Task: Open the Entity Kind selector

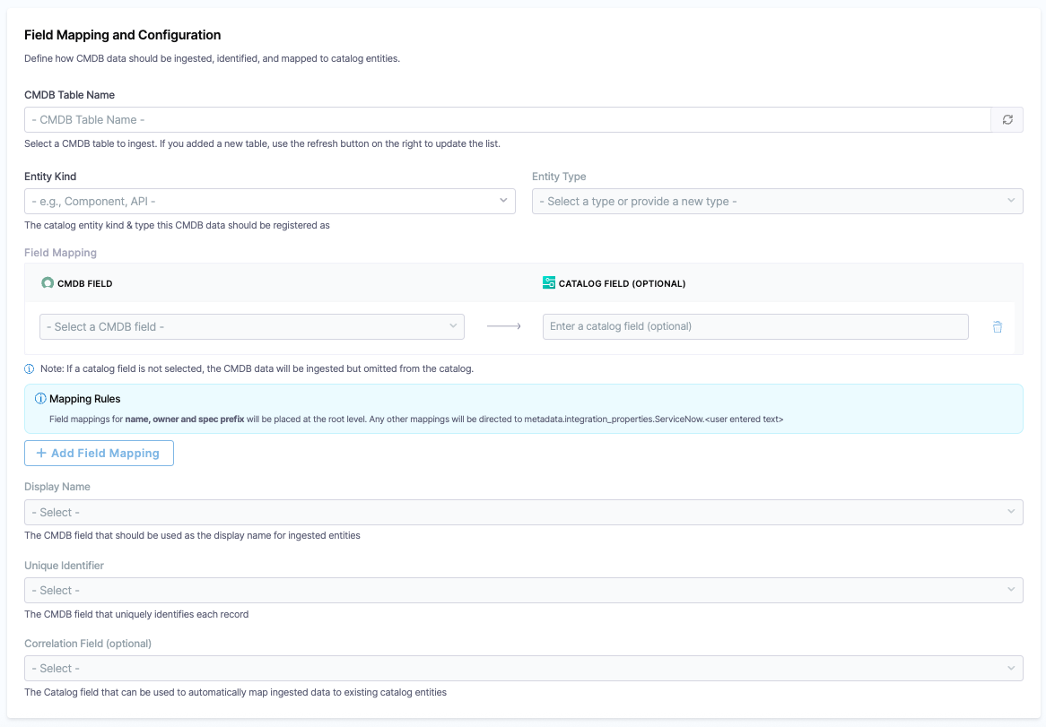Action: 269,201
